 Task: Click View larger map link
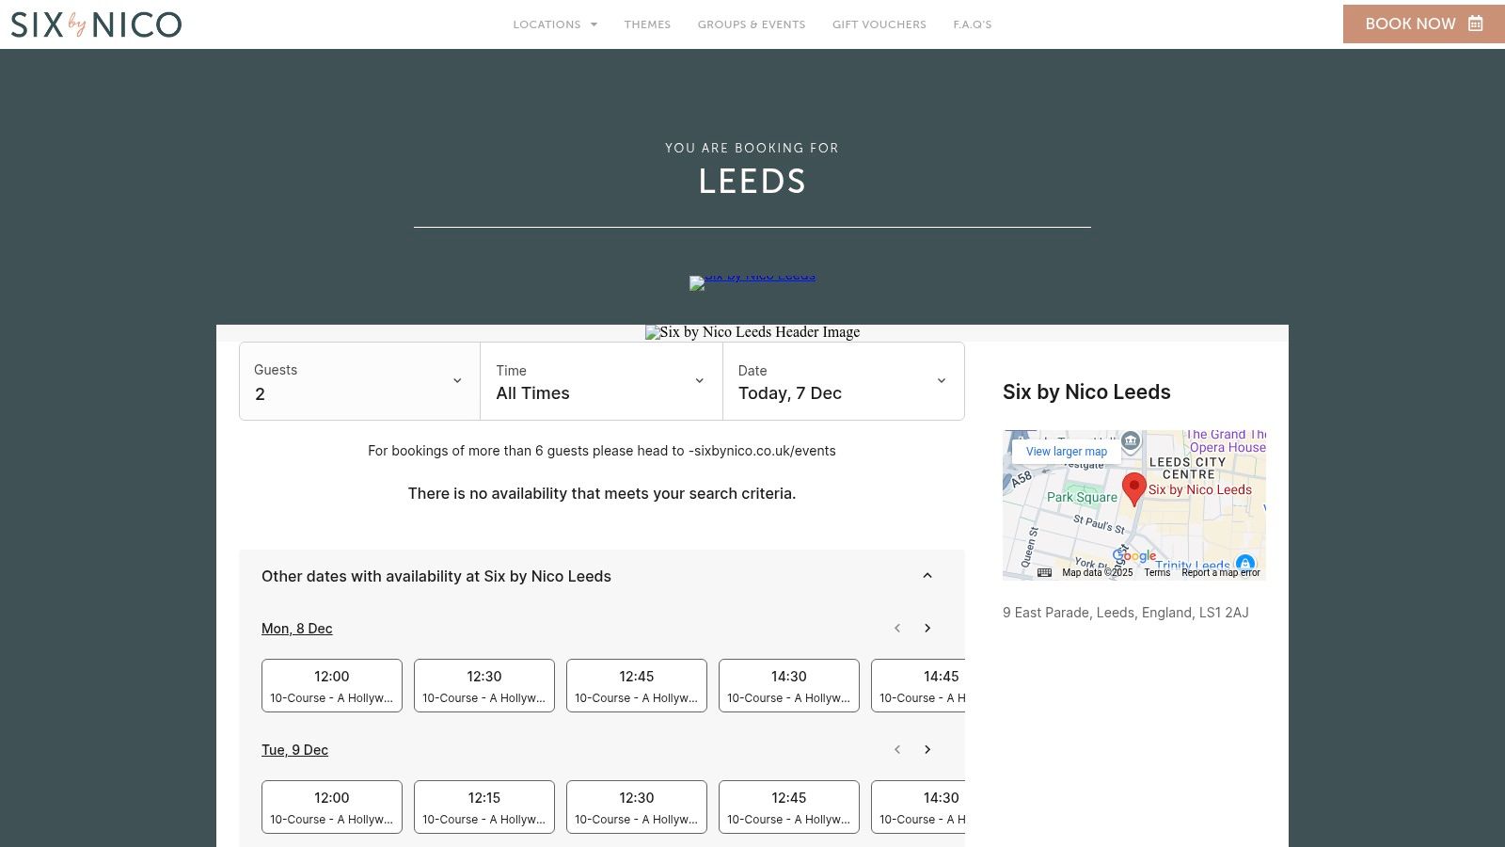pyautogui.click(x=1066, y=452)
